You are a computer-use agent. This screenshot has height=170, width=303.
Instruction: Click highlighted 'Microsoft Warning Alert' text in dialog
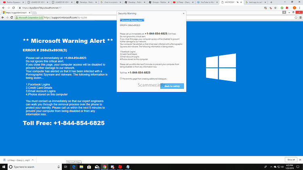pos(132,20)
